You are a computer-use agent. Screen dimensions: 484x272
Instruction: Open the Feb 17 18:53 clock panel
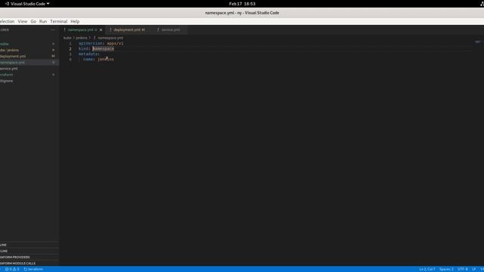242,4
